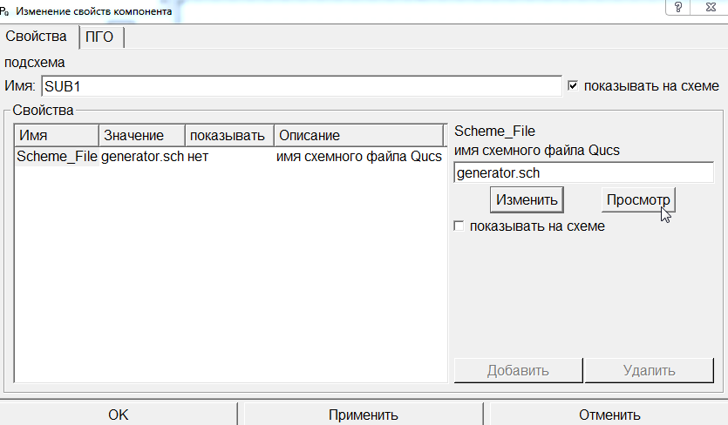Image resolution: width=728 pixels, height=425 pixels.
Task: Select the Свойства tab
Action: click(x=37, y=37)
